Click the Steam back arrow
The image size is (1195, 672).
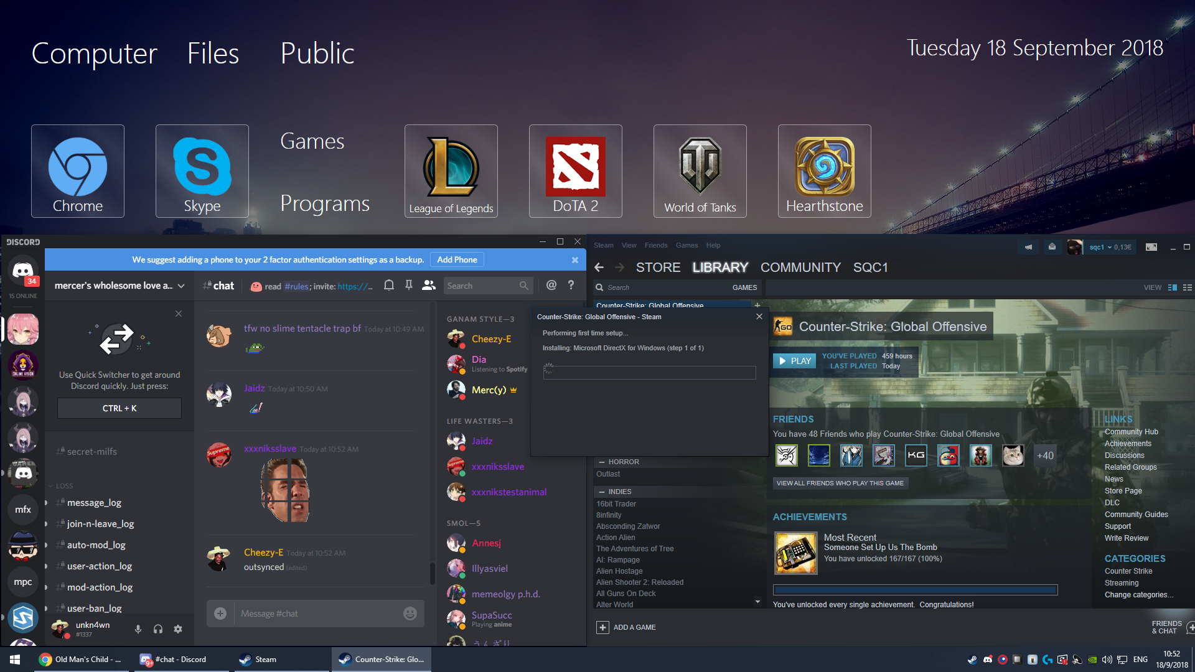599,268
